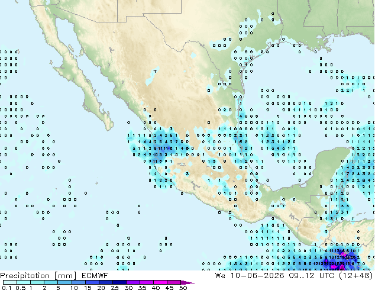Pick the magenta swatch between 40 and 45
The width and height of the screenshot is (375, 290).
[x=160, y=282]
